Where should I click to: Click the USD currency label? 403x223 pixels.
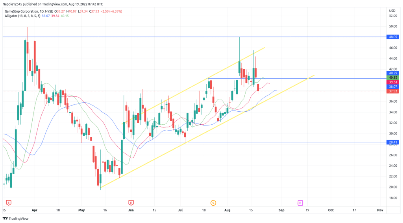pos(392,11)
